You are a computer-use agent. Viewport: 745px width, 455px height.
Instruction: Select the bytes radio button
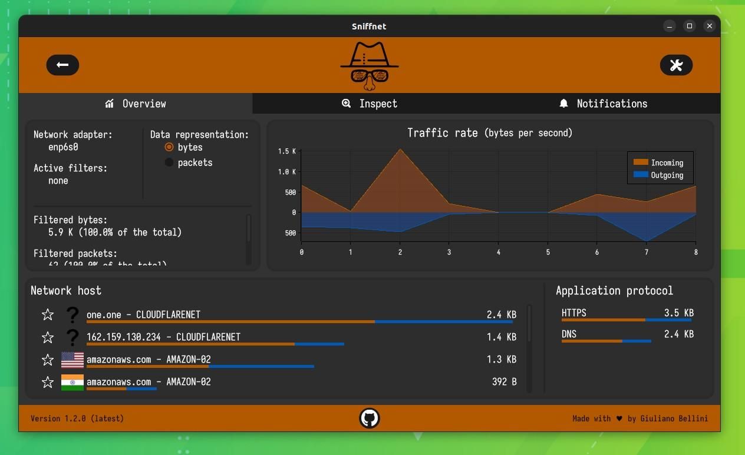tap(170, 147)
